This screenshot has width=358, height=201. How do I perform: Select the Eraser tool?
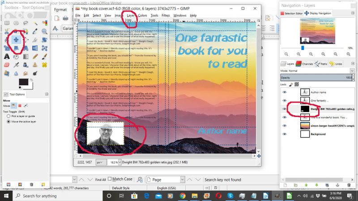(x=6, y=64)
